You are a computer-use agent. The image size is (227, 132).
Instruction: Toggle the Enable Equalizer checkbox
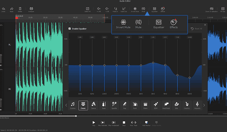click(70, 29)
